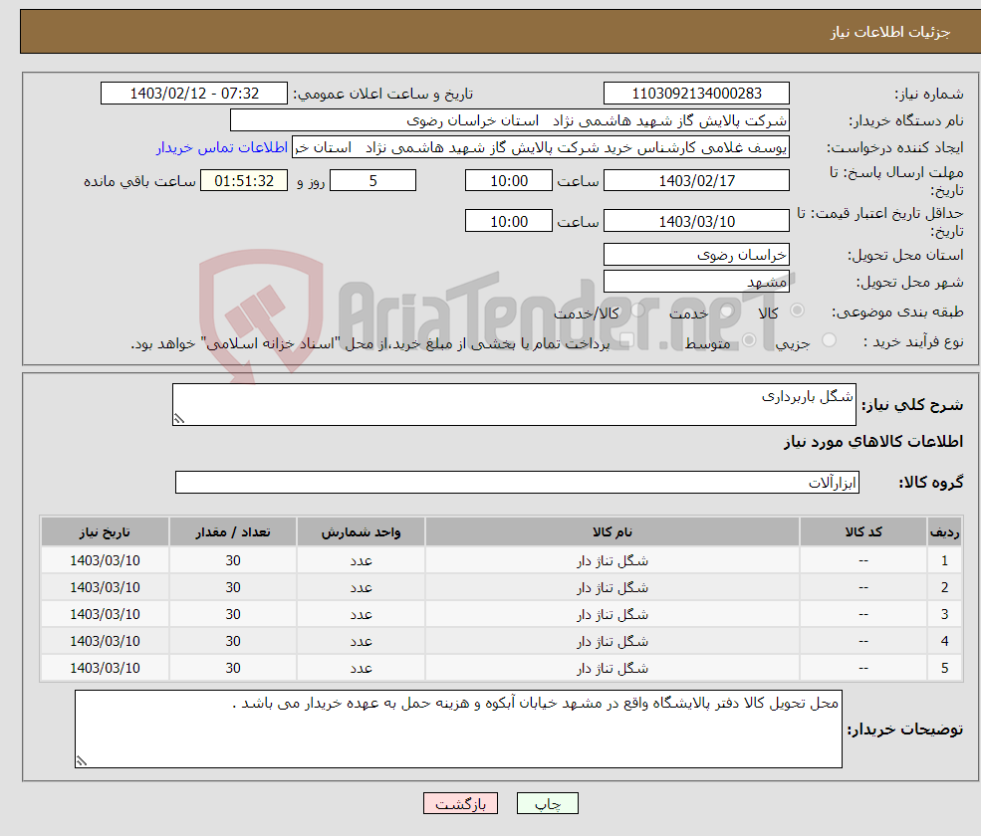Click item name شگل تناژ دار in row 1
Image resolution: width=981 pixels, height=836 pixels.
click(x=613, y=561)
